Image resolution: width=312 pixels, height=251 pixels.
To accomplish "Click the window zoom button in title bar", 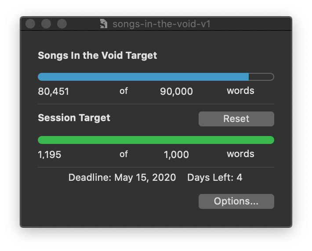I will point(62,24).
